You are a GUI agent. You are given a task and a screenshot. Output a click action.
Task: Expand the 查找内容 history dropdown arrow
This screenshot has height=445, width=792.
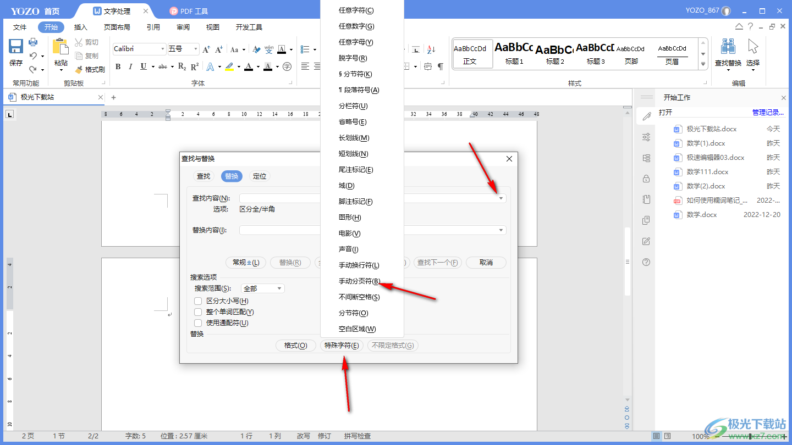point(501,198)
